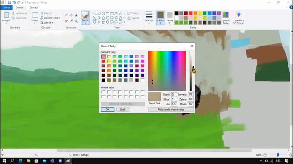Choose red in the ribbon color palette

(190, 13)
